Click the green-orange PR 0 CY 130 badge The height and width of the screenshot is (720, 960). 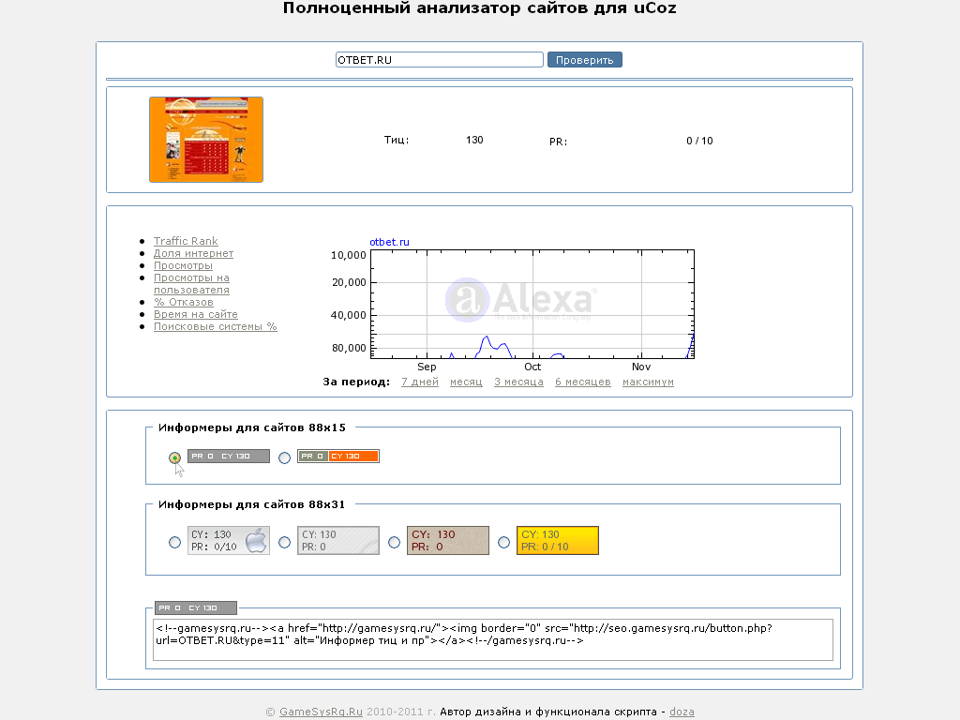tap(337, 457)
